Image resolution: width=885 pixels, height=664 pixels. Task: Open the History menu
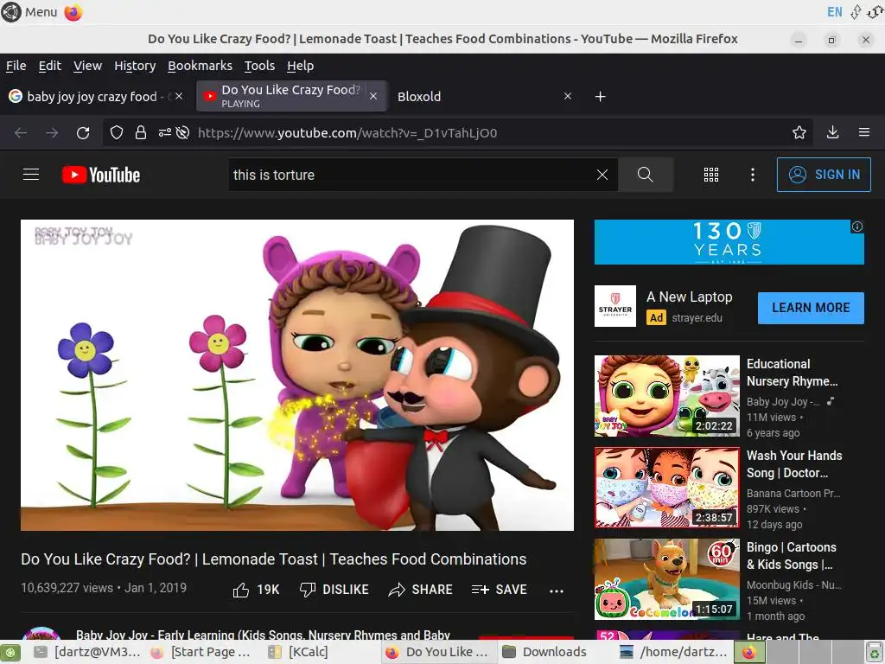[x=135, y=66]
